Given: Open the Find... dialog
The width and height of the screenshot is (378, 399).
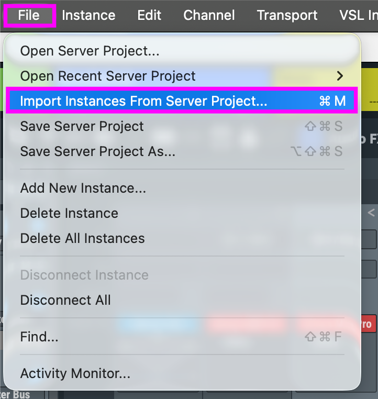Looking at the screenshot, I should pyautogui.click(x=39, y=337).
